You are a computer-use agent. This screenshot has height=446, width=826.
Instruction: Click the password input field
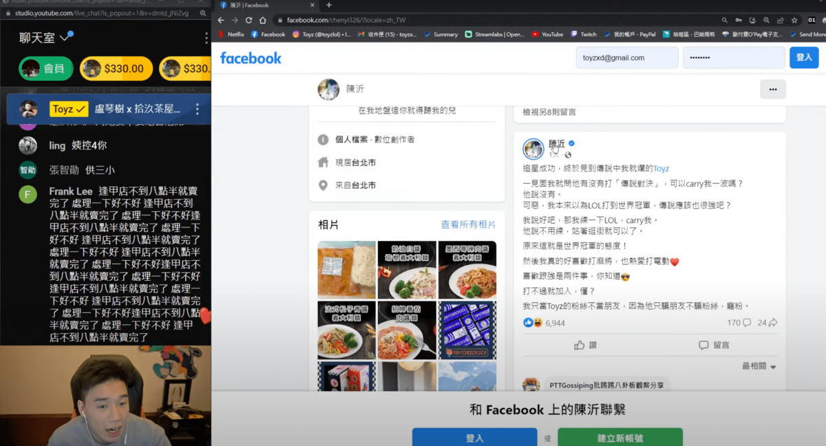[x=734, y=58]
